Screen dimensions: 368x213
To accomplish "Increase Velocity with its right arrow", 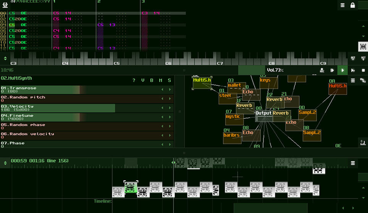I will [x=170, y=108].
